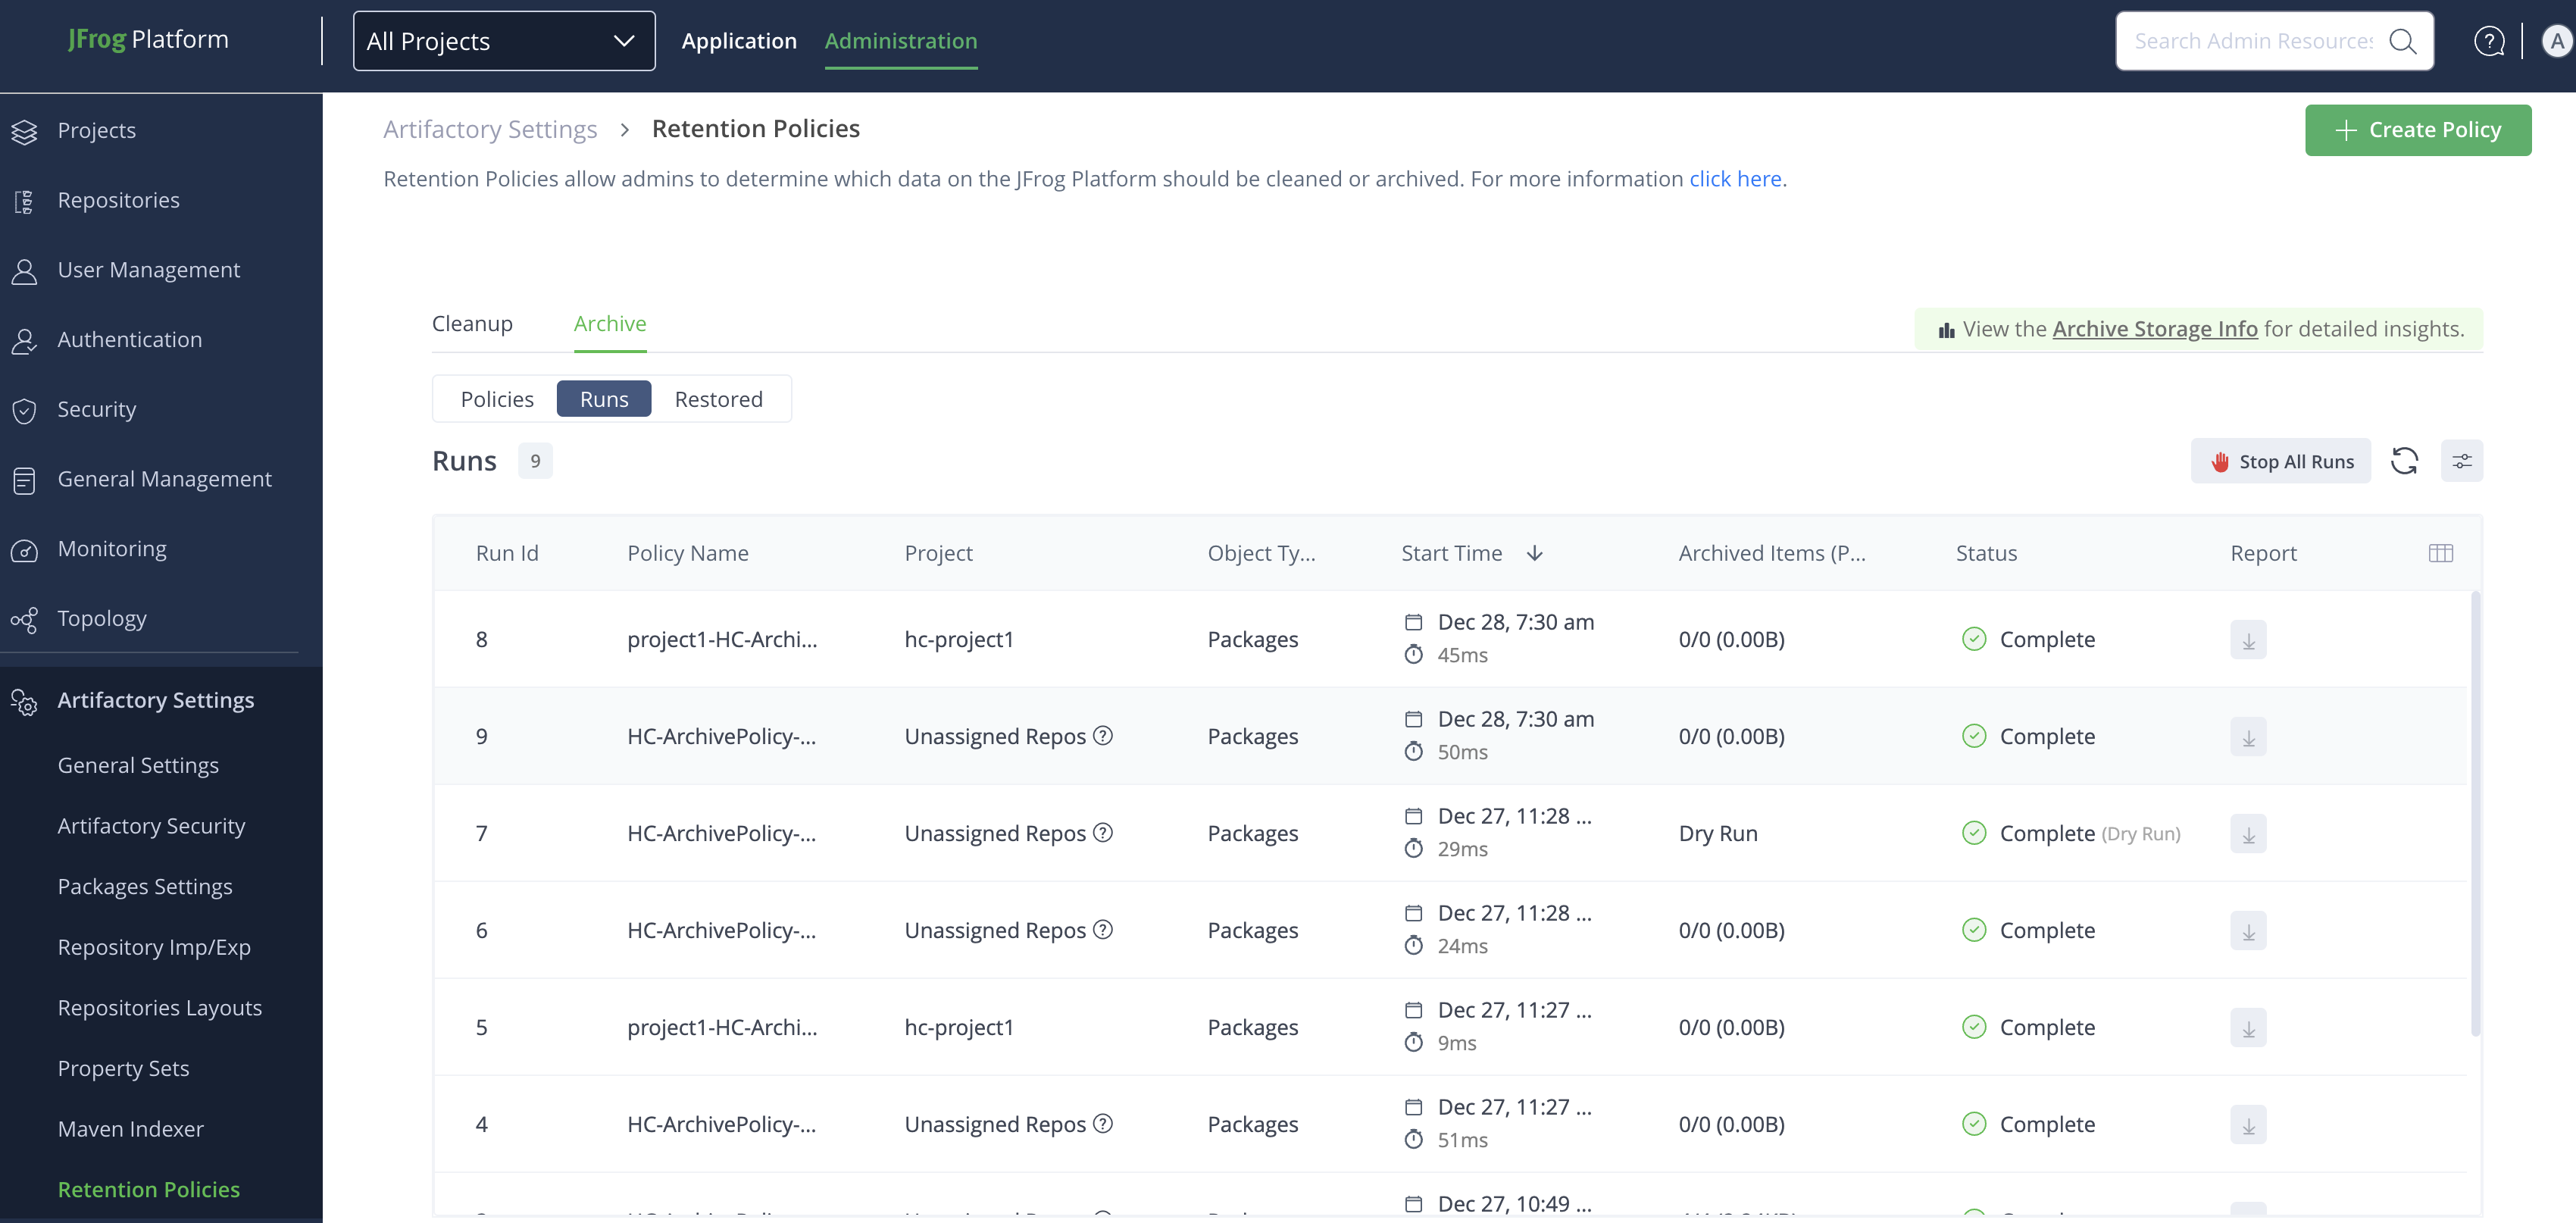
Task: Select the Runs view toggle
Action: point(604,399)
